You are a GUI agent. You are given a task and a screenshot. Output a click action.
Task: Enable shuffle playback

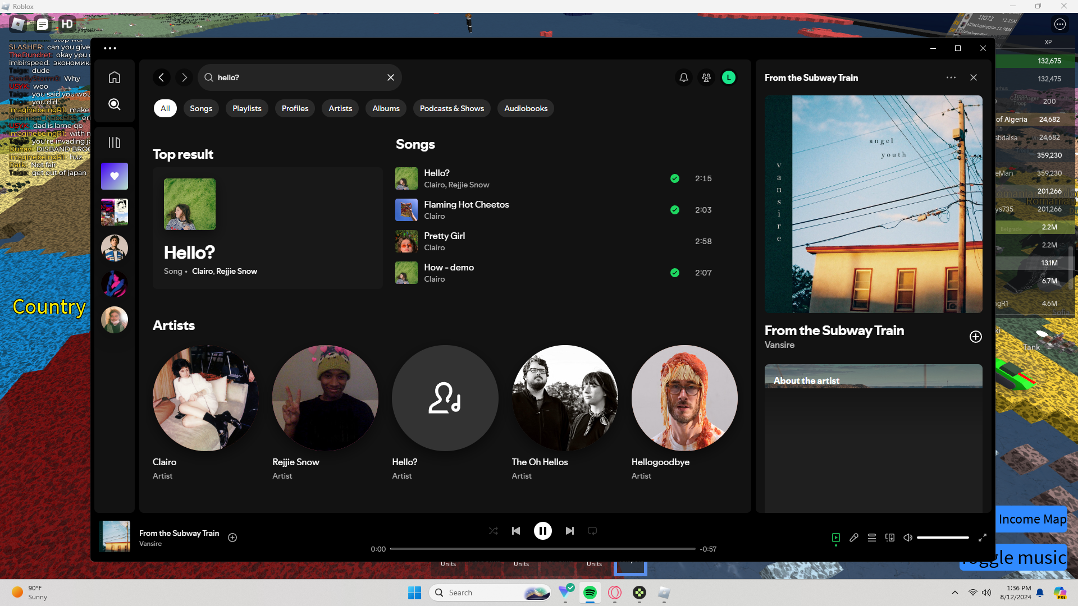(493, 531)
